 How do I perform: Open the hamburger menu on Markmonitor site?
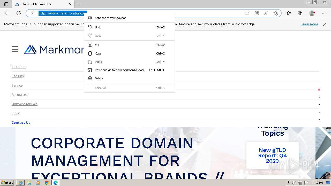[15, 49]
